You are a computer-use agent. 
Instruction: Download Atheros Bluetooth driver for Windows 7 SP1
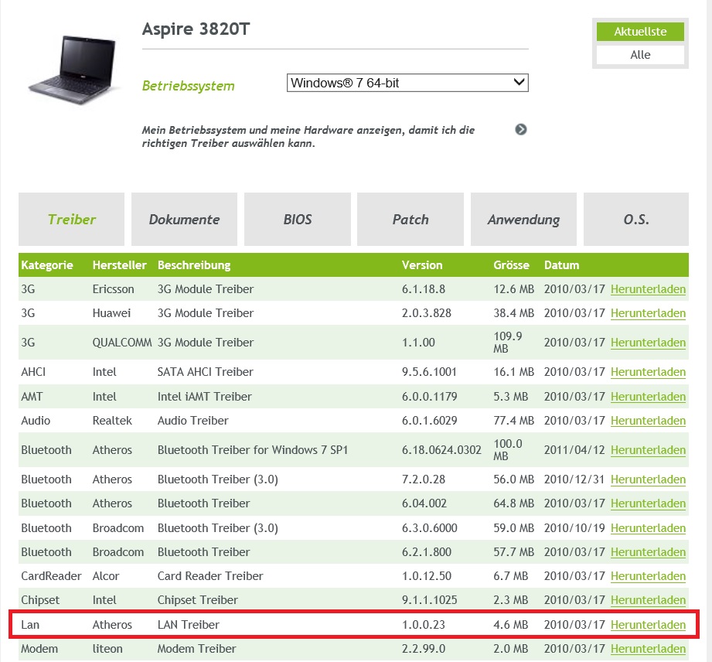(648, 450)
